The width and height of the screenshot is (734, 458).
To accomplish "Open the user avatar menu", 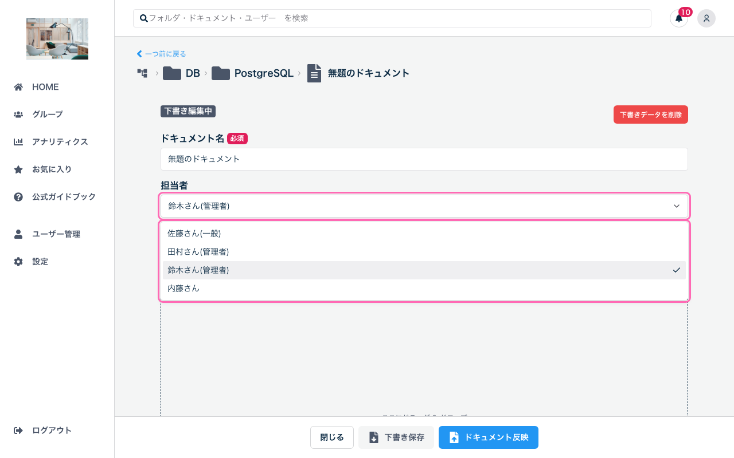I will click(706, 18).
